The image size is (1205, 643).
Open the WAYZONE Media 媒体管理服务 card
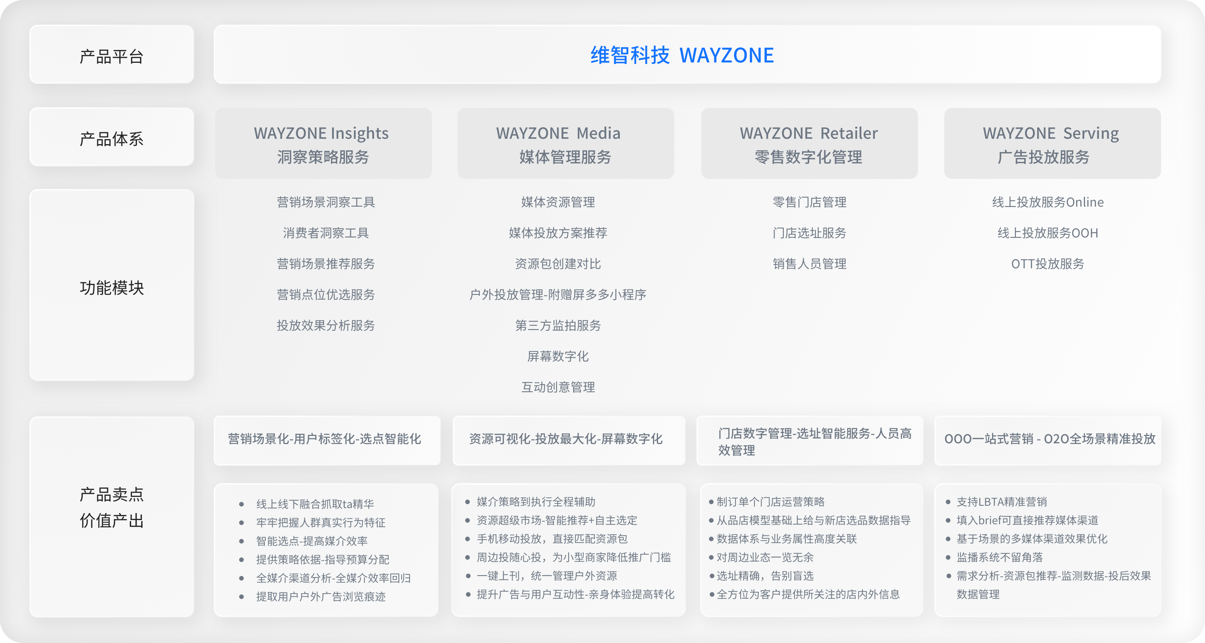click(x=565, y=143)
